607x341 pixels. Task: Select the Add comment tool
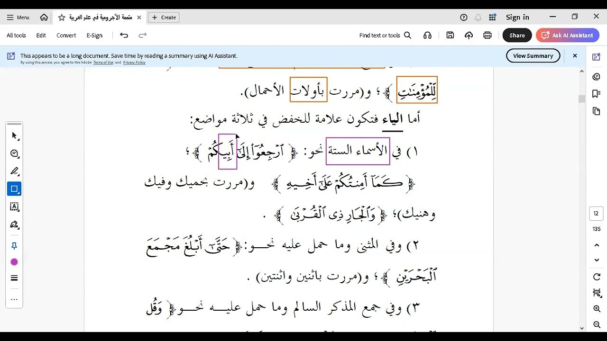click(x=14, y=153)
